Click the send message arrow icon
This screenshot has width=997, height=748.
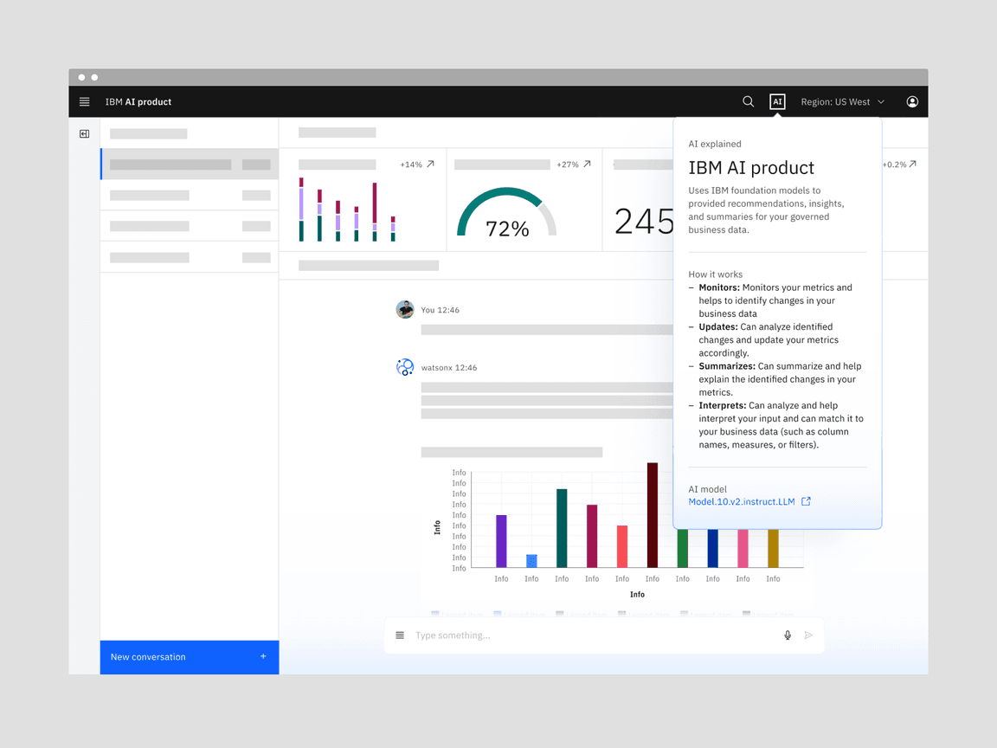808,635
